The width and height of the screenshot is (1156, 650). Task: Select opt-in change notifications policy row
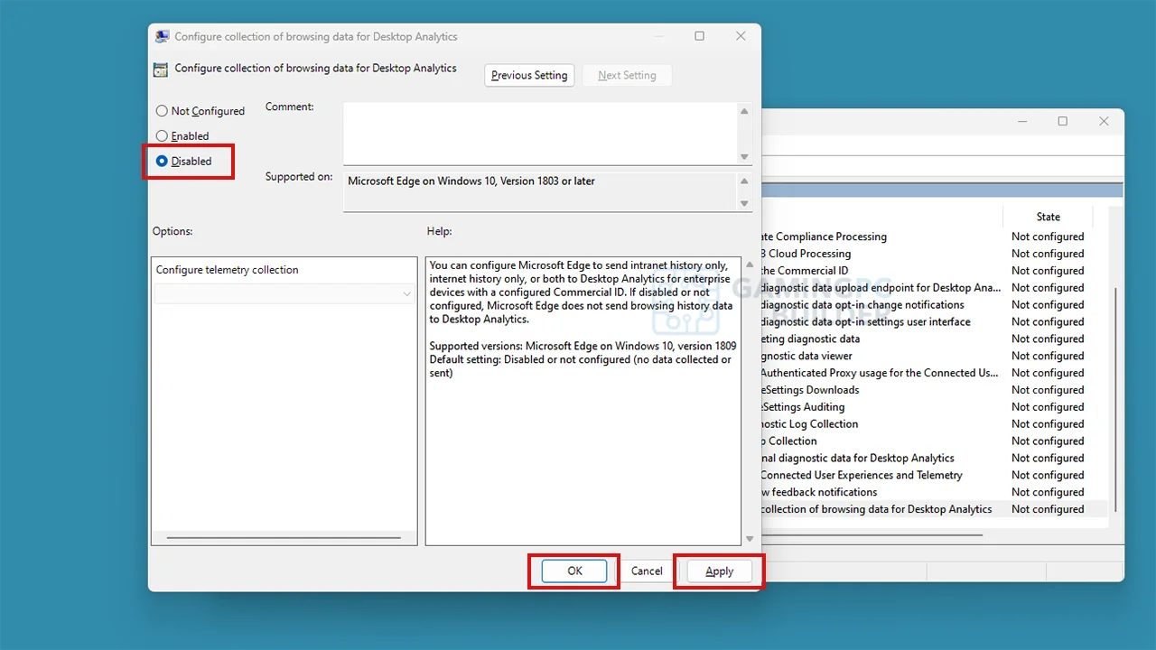[x=935, y=305]
